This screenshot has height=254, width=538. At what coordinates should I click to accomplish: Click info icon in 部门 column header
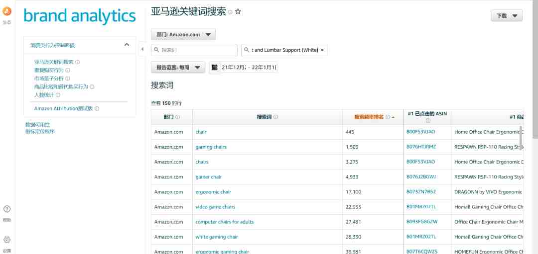coord(178,117)
